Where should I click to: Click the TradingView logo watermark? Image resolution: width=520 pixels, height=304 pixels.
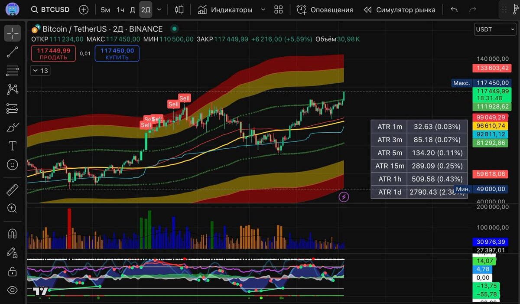(x=40, y=291)
